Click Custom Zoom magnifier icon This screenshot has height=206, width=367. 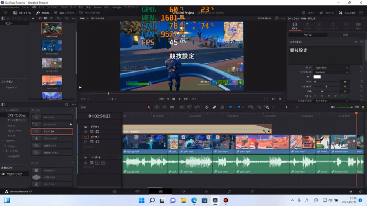267,107
